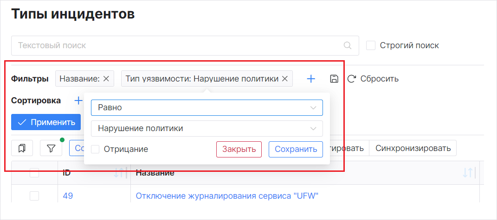Focus the Текстовый поиск input field
This screenshot has height=220, width=497.
click(176, 45)
